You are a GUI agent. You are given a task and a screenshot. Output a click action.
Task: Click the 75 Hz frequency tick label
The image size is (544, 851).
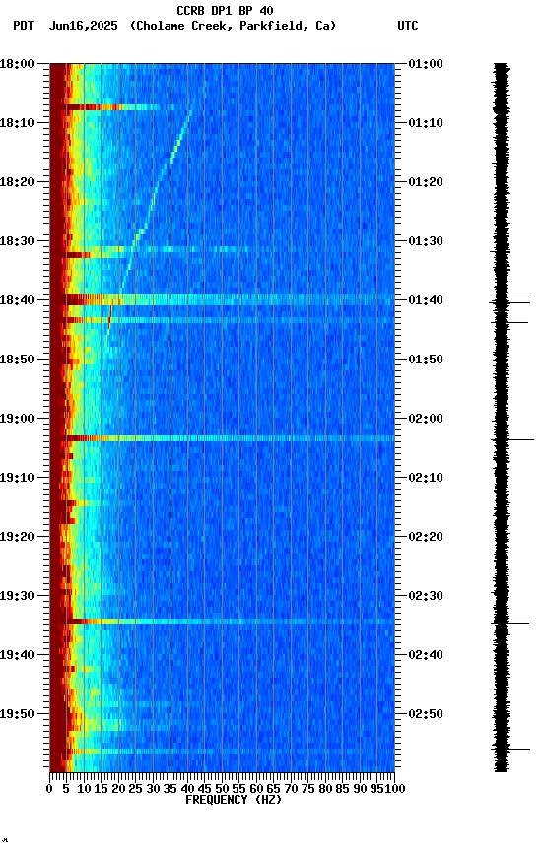pyautogui.click(x=307, y=789)
